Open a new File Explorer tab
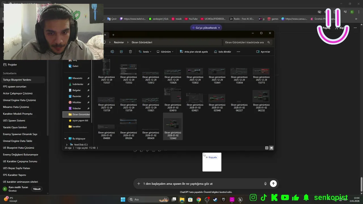Viewport: 363px width, 204px height. 113,35
